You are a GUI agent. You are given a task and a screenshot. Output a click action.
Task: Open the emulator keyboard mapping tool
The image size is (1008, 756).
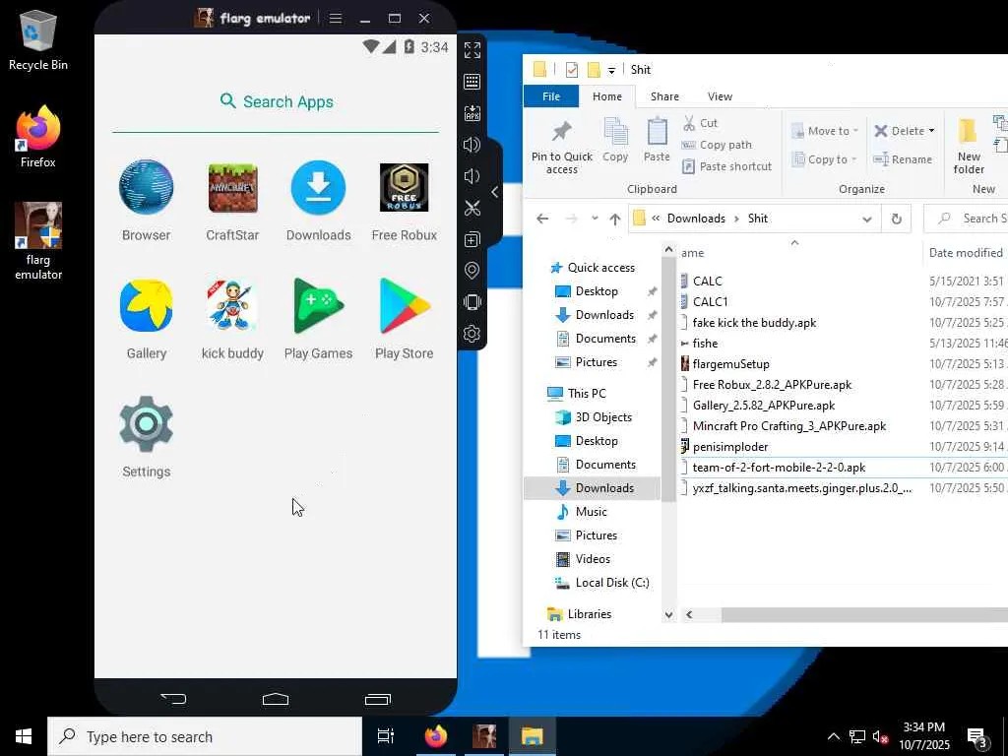472,82
